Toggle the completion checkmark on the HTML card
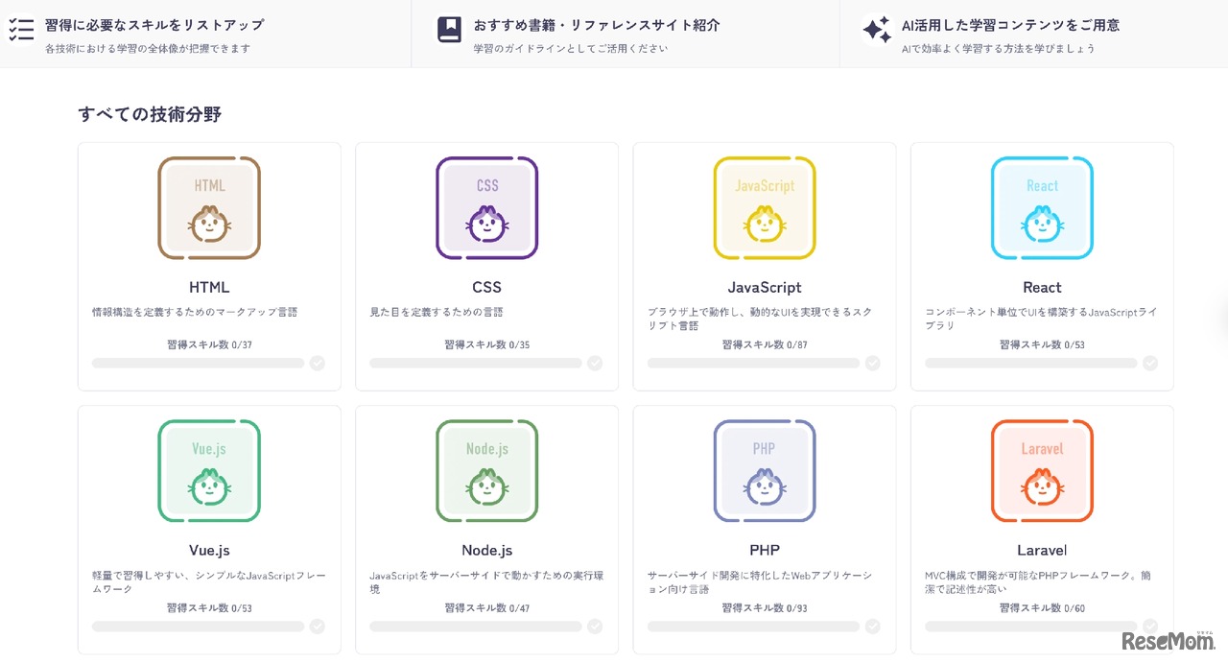 click(318, 363)
